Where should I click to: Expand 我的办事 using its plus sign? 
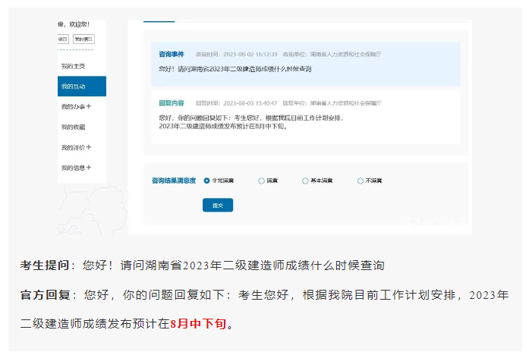[89, 106]
